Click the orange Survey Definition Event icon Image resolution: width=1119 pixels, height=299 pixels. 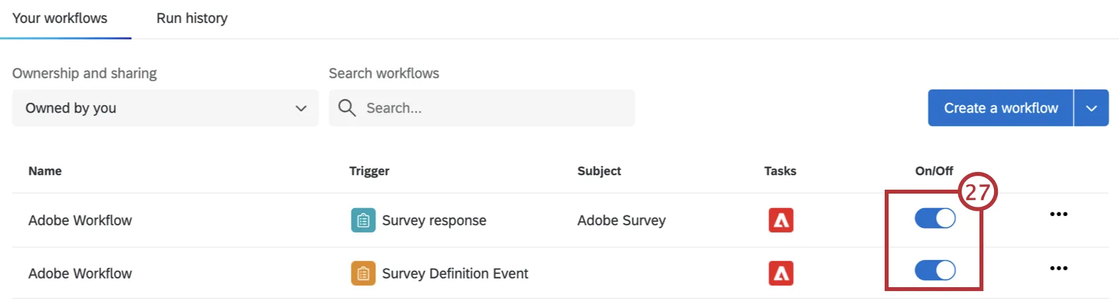pyautogui.click(x=363, y=273)
